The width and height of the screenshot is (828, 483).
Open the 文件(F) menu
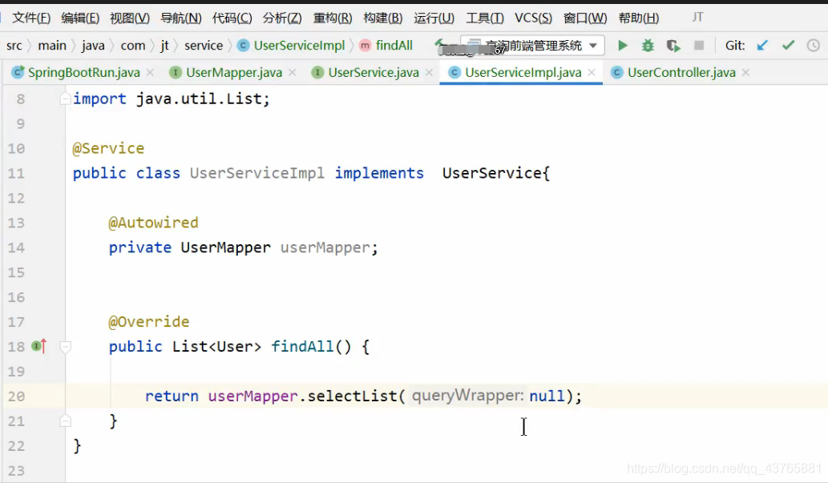tap(31, 18)
